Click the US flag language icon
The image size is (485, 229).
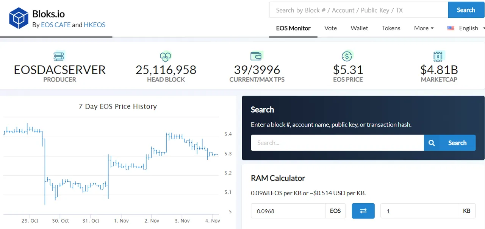click(x=451, y=28)
